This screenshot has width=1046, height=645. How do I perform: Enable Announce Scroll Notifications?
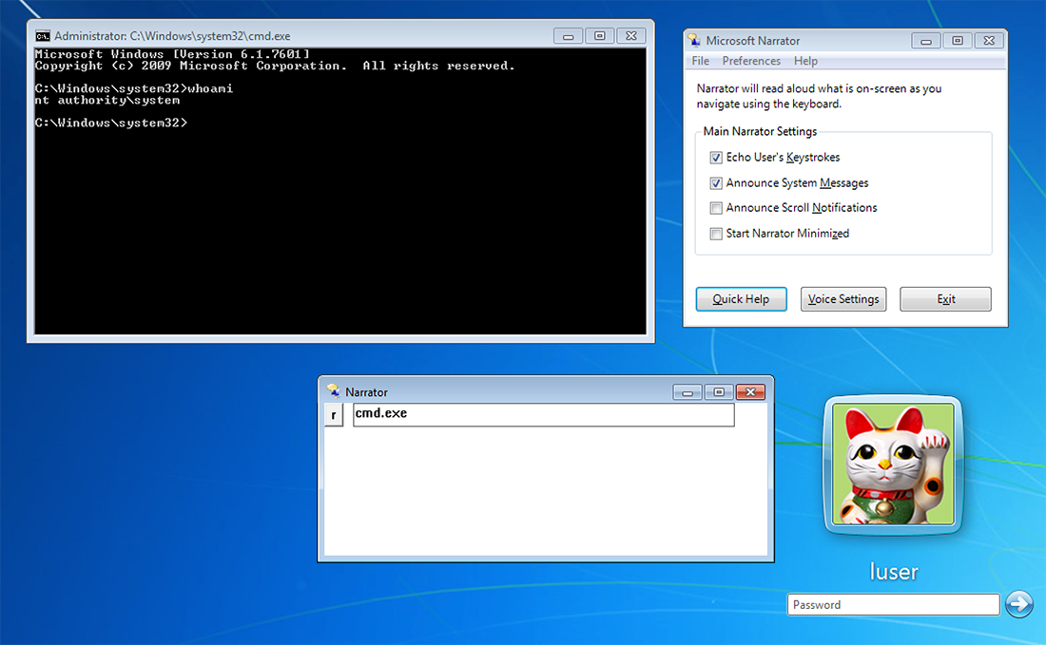point(716,208)
